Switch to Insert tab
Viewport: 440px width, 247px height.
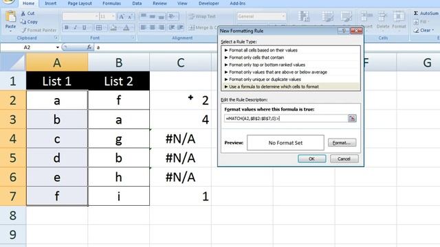[50, 3]
